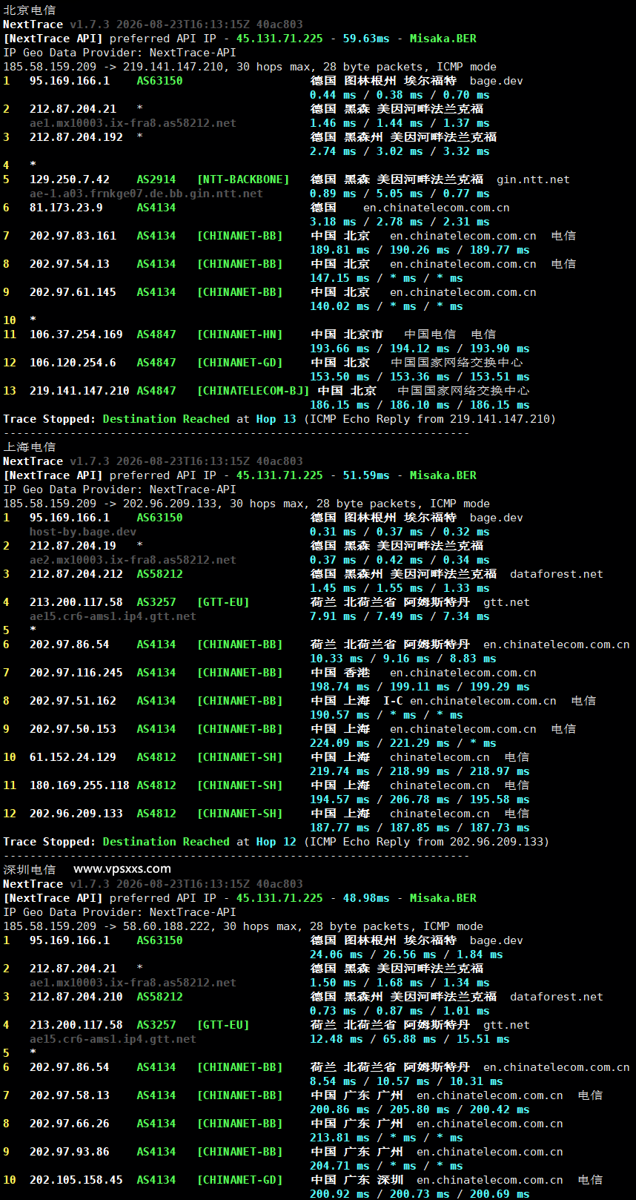This screenshot has height=1200, width=636.
Task: Click the IP "212.87.204.212"
Action: click(x=76, y=574)
